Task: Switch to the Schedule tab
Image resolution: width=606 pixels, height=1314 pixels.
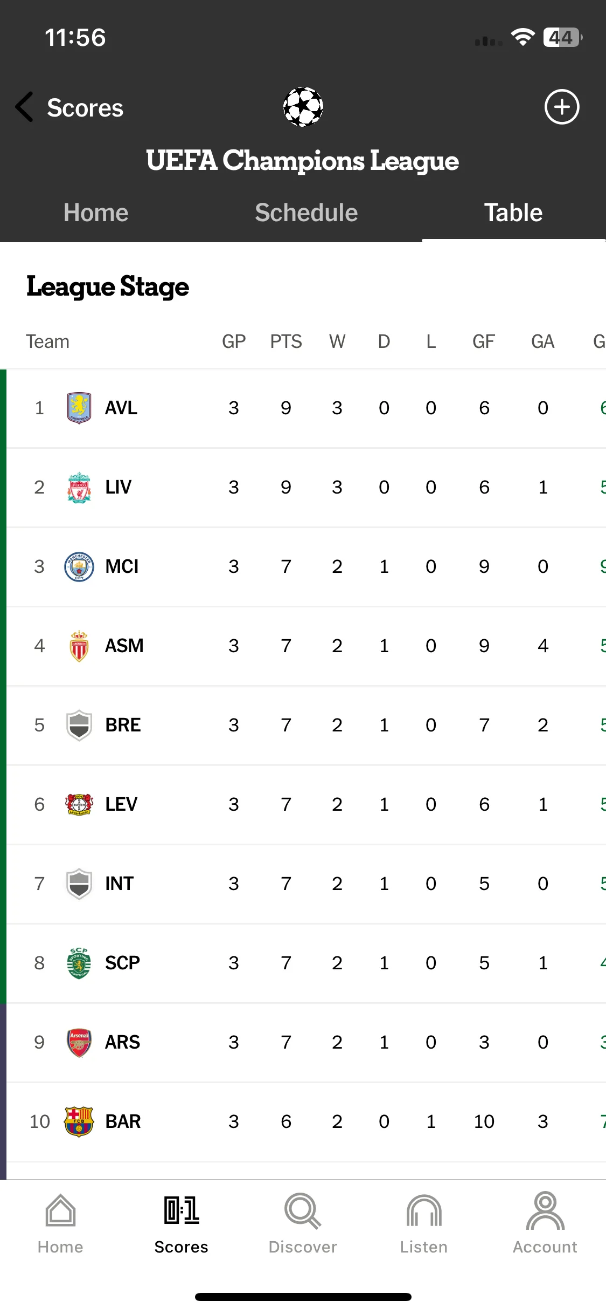Action: tap(306, 213)
